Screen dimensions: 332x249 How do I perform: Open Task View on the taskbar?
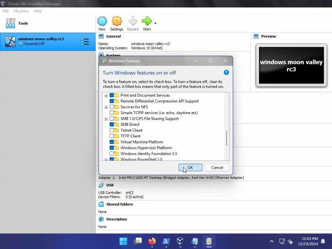(137, 241)
